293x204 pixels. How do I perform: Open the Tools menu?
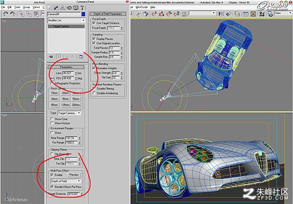17,7
